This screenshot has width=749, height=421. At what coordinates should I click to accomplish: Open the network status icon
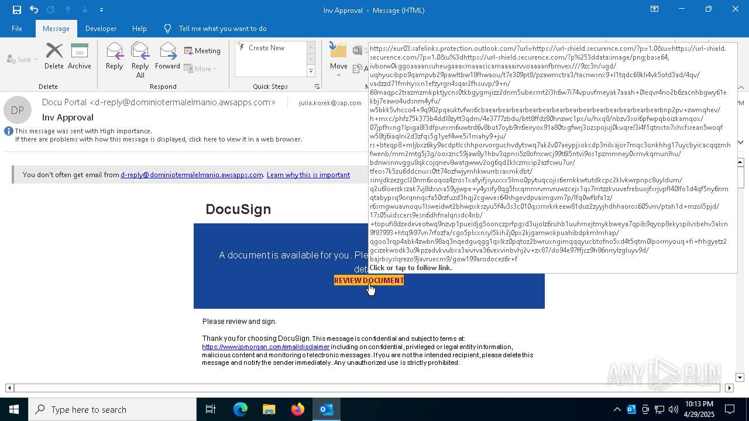tap(659, 409)
